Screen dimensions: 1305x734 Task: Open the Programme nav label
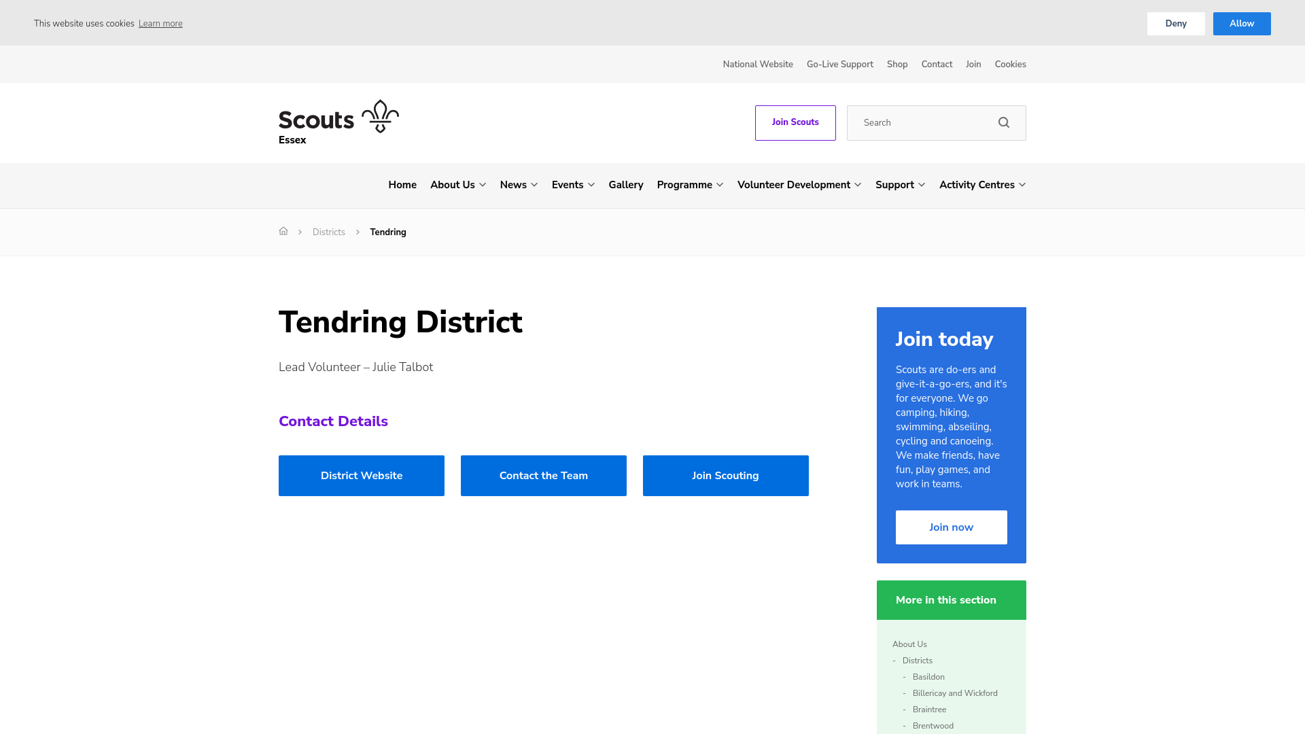(x=684, y=185)
